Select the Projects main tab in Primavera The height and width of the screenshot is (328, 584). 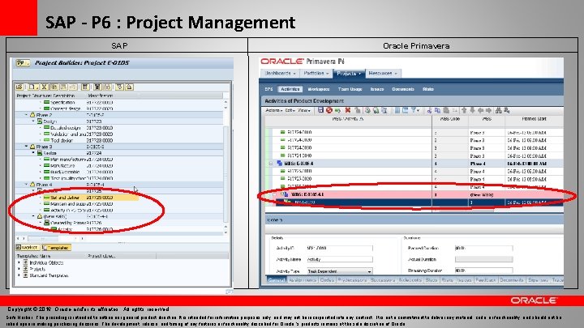(349, 73)
